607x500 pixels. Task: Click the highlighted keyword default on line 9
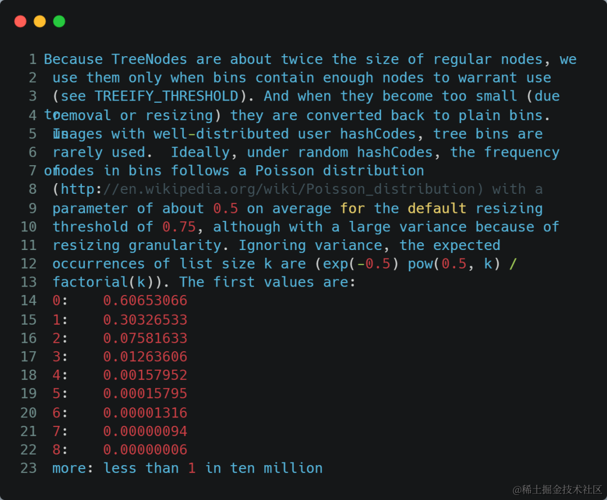pos(437,208)
